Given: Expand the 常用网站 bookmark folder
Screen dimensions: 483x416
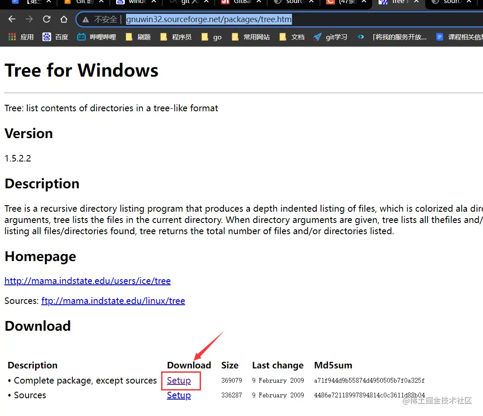Looking at the screenshot, I should 251,37.
